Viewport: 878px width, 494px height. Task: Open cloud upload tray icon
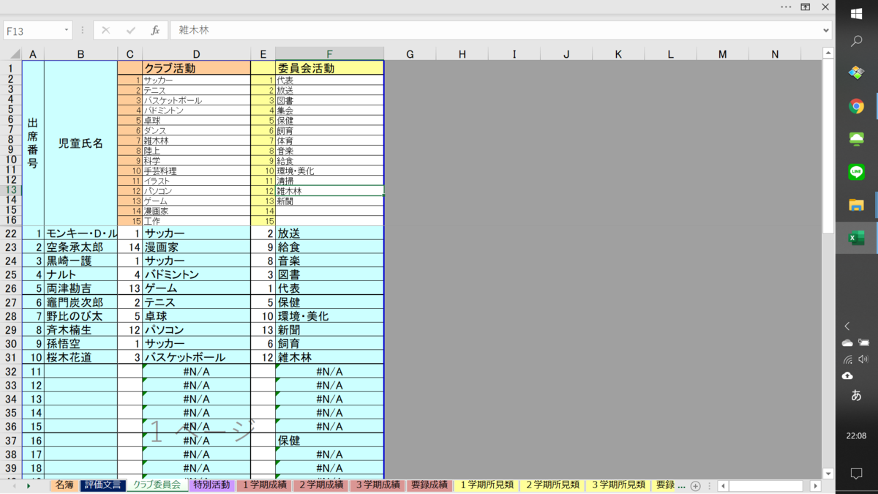(847, 376)
